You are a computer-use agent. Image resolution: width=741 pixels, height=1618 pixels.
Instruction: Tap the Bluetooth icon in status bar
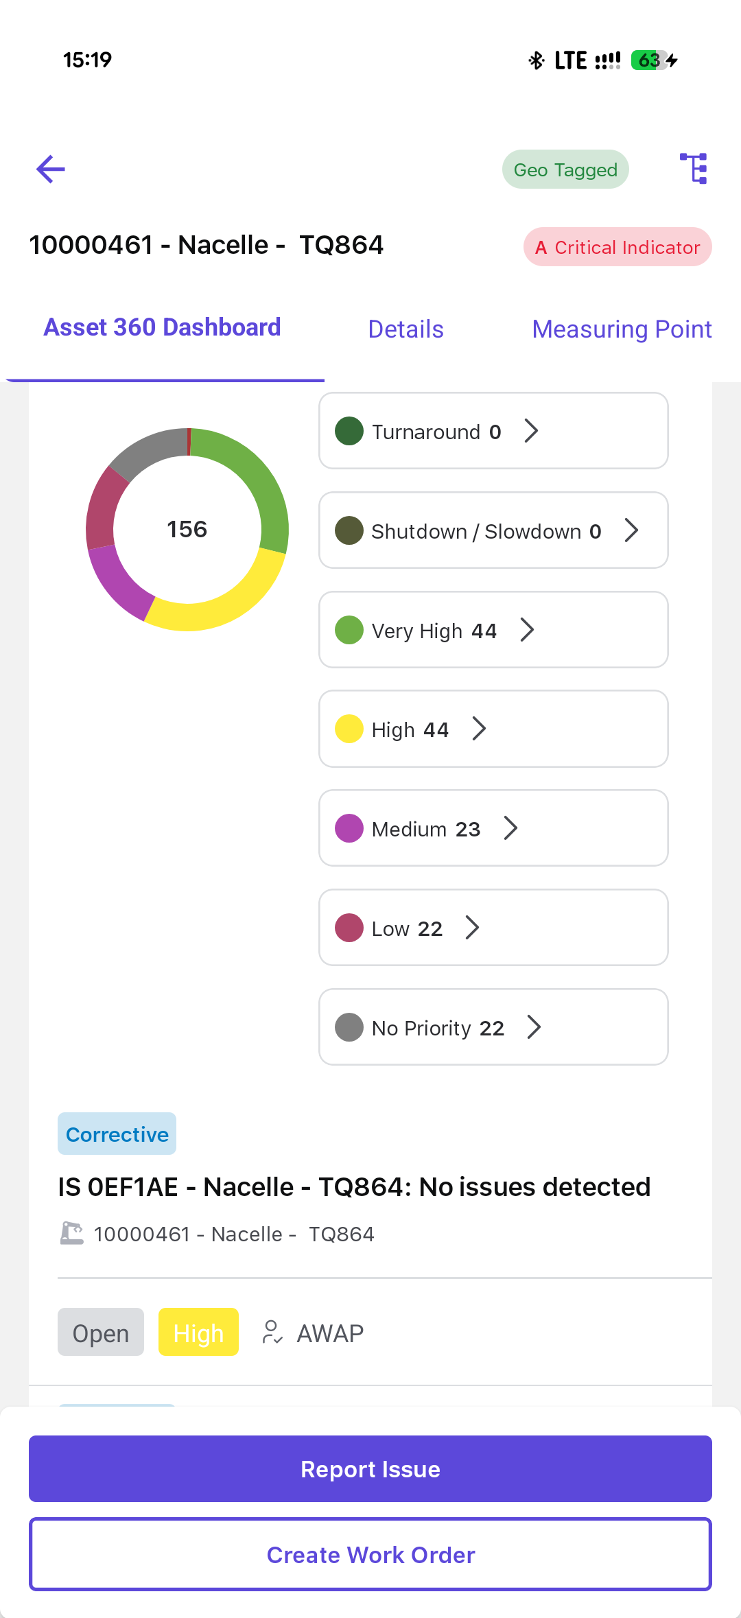(537, 60)
